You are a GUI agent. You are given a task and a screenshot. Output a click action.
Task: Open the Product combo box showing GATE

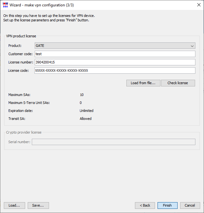[x=115, y=46]
